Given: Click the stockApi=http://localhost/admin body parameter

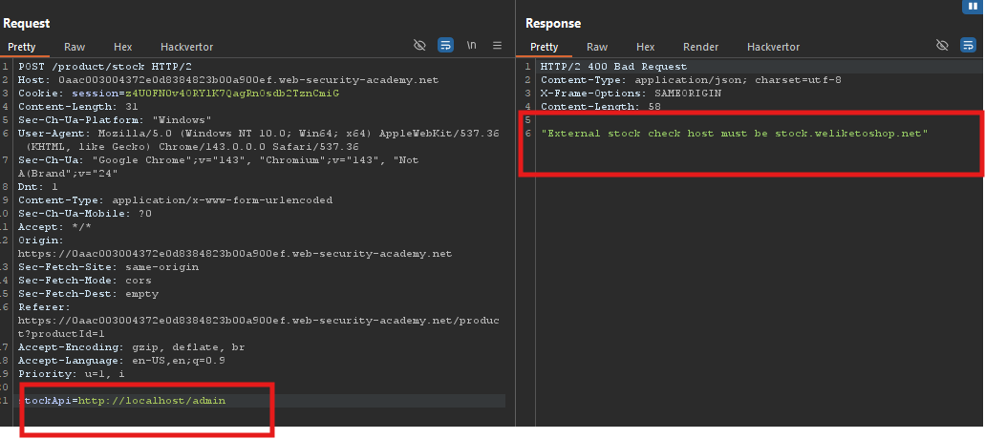Looking at the screenshot, I should 122,401.
